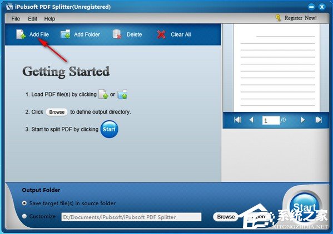333x234 pixels.
Task: Jump to last page in preview
Action: (x=319, y=120)
